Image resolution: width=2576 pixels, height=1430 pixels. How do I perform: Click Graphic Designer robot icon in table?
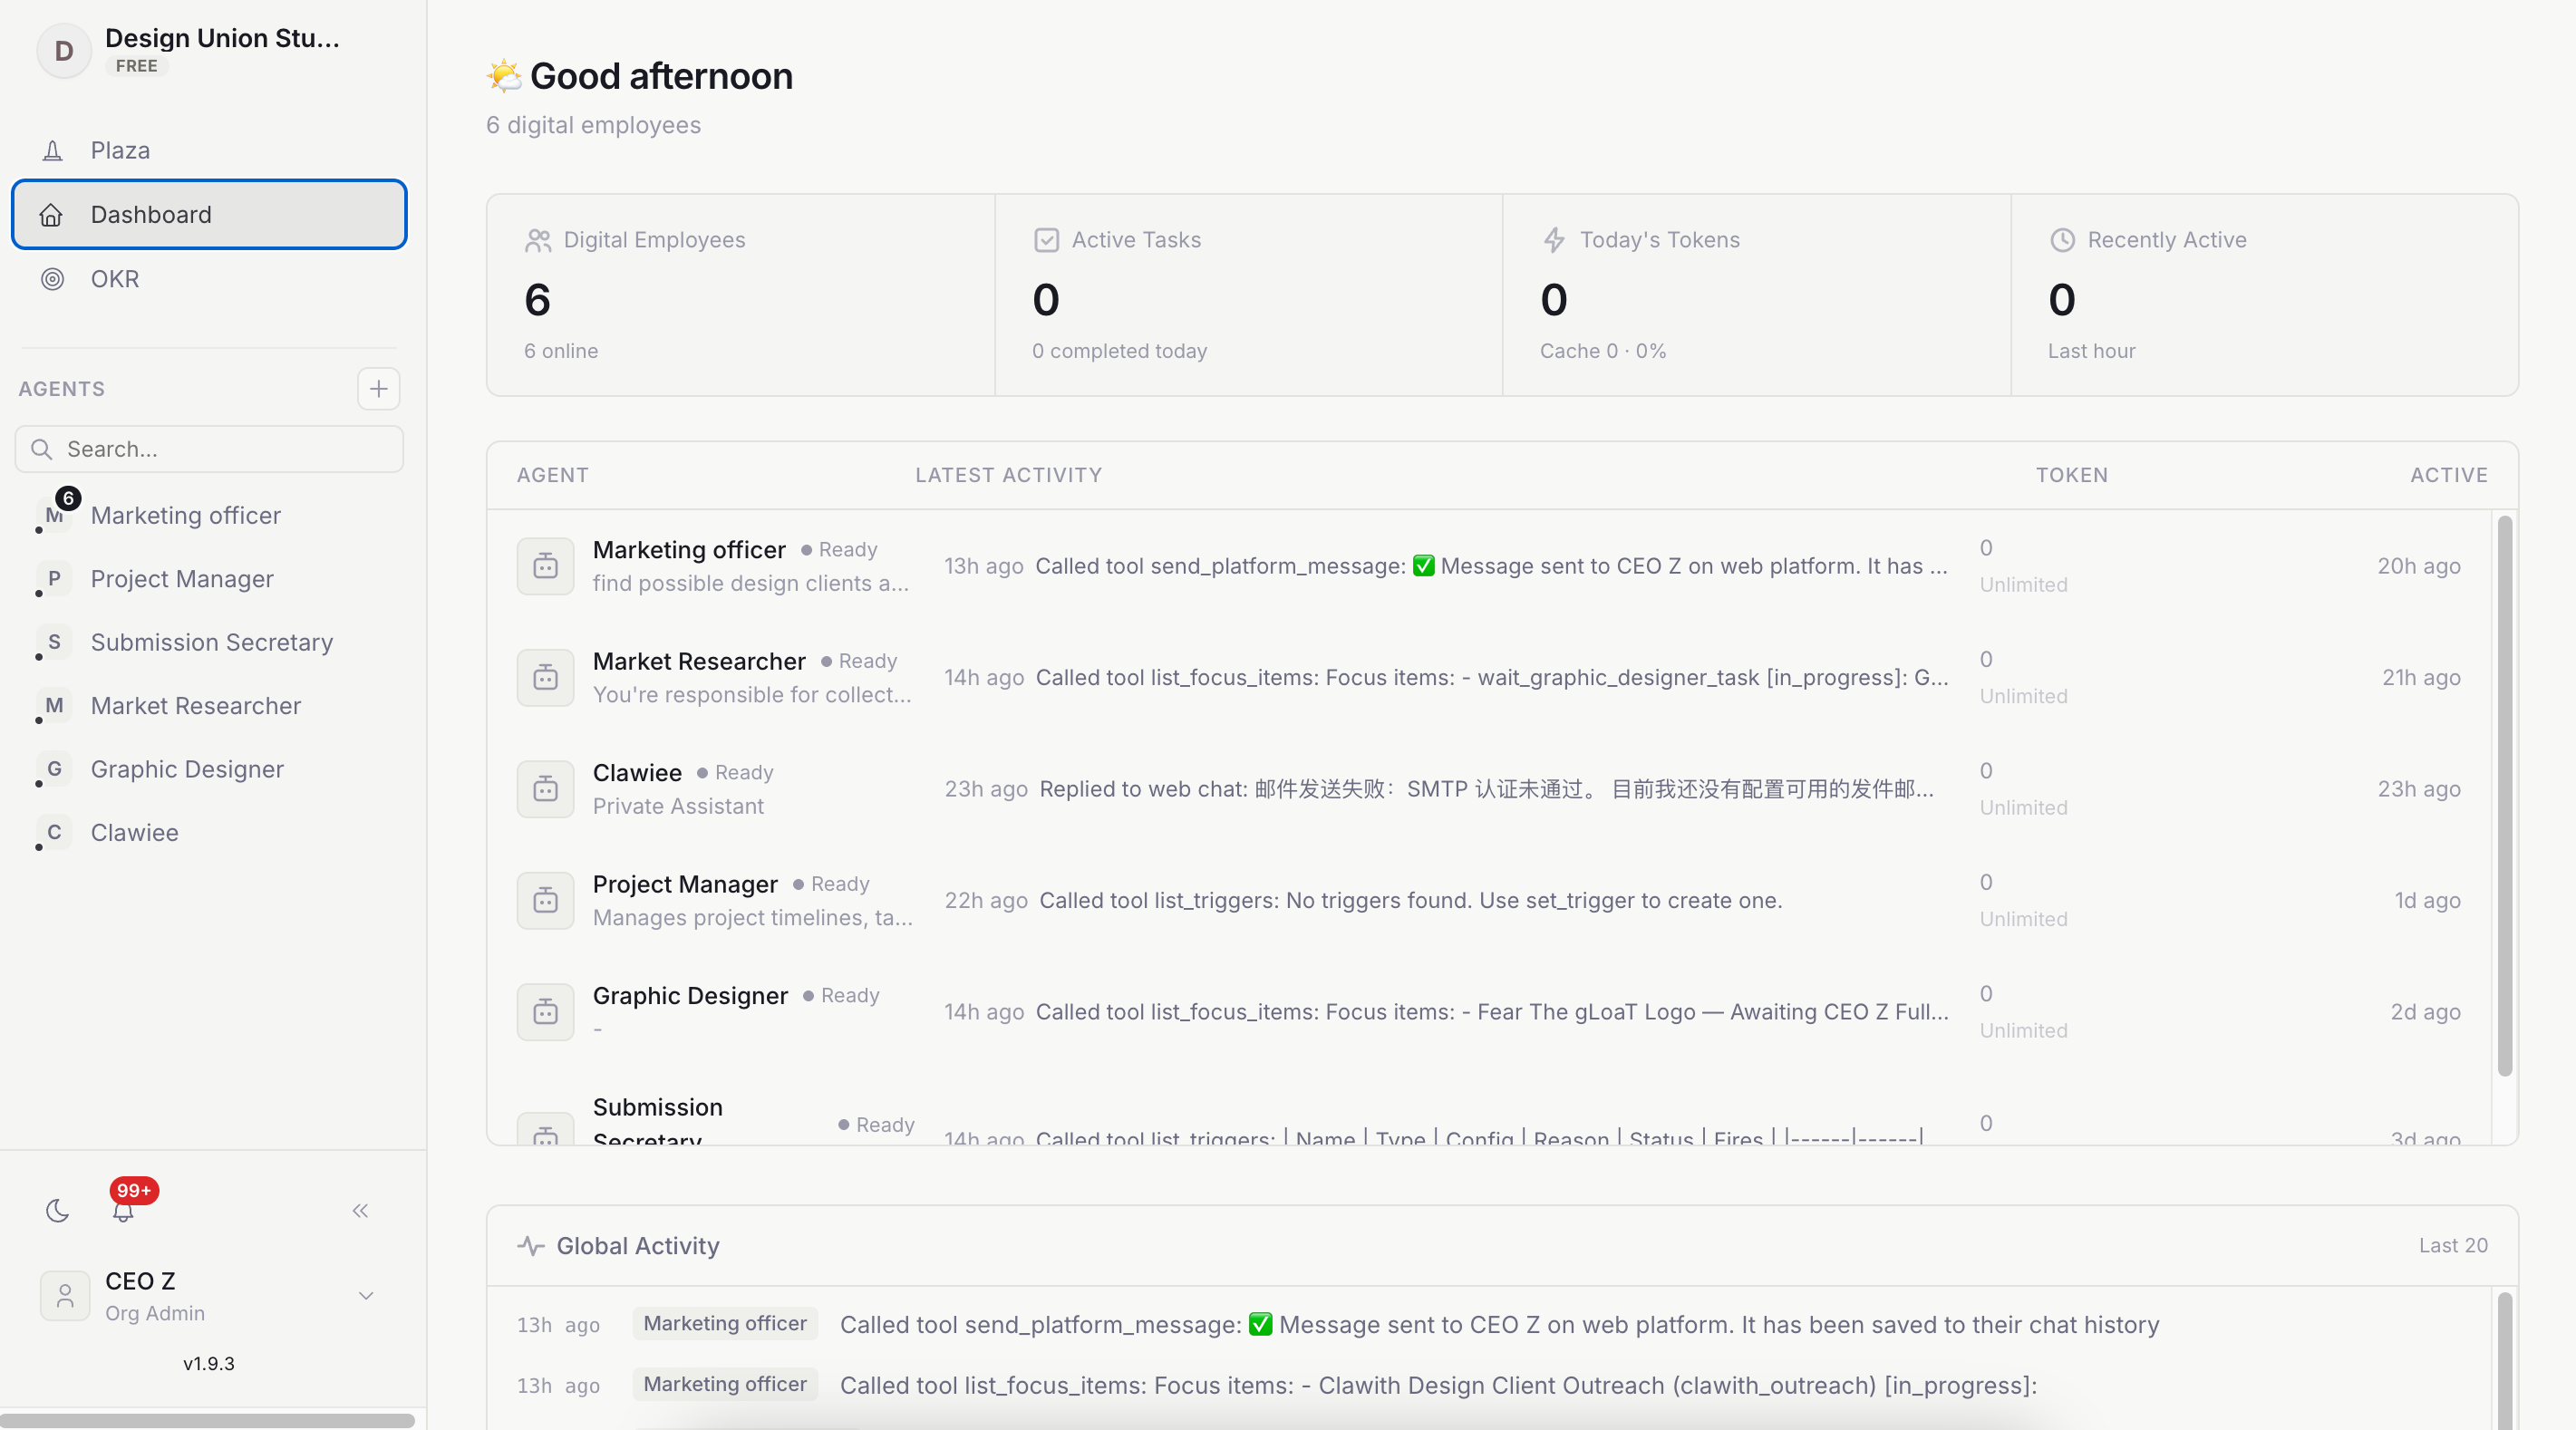point(545,1012)
